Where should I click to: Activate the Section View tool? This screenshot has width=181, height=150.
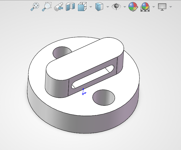click(70, 7)
